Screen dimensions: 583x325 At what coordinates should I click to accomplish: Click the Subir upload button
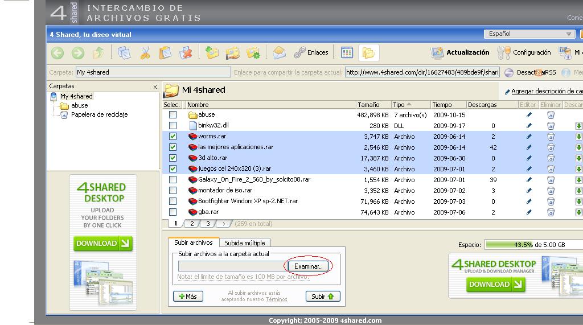pos(323,297)
